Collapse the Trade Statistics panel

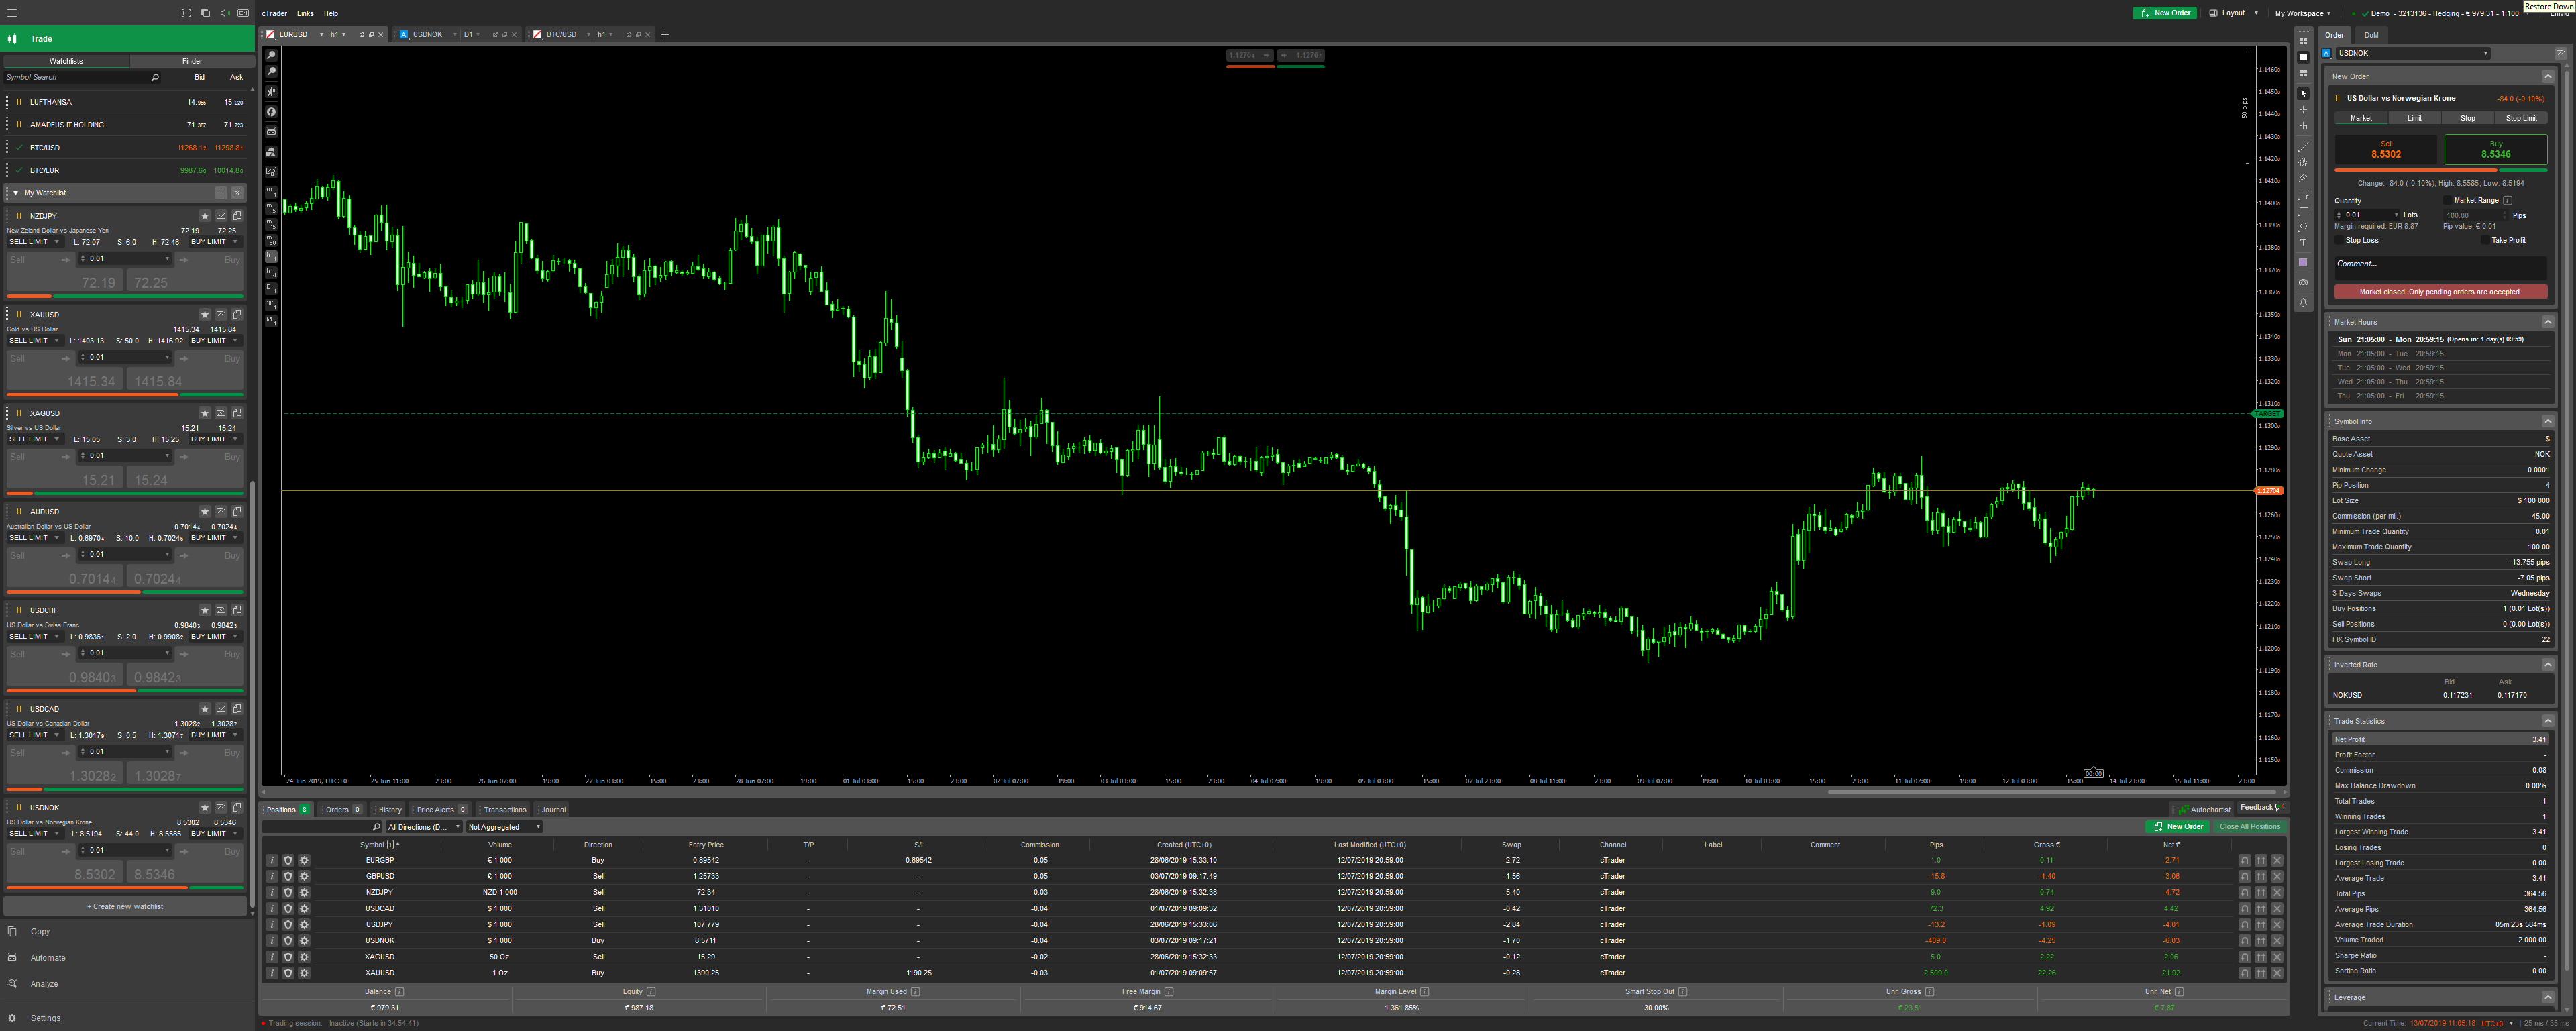click(x=2548, y=721)
